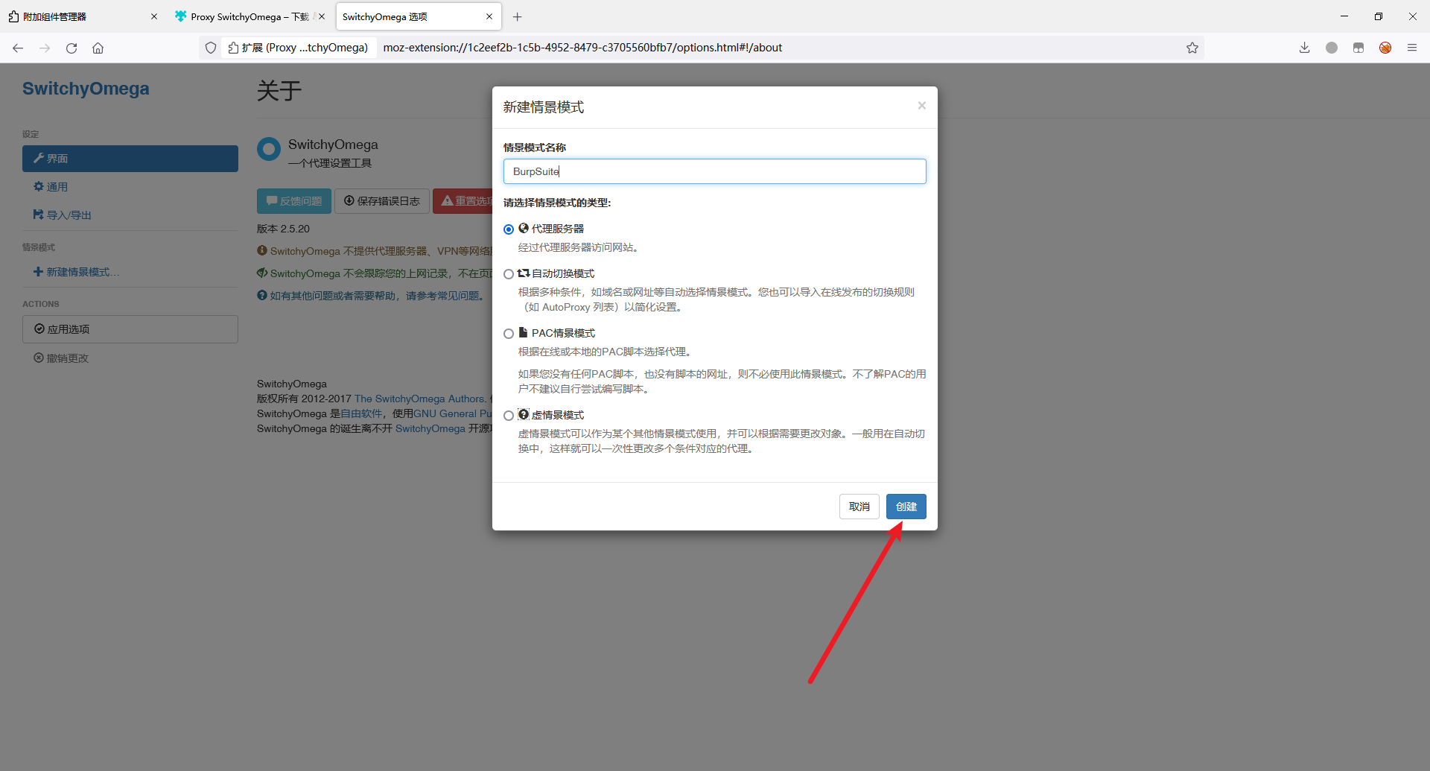Image resolution: width=1430 pixels, height=771 pixels.
Task: Bookmark this page with the star icon
Action: tap(1192, 48)
